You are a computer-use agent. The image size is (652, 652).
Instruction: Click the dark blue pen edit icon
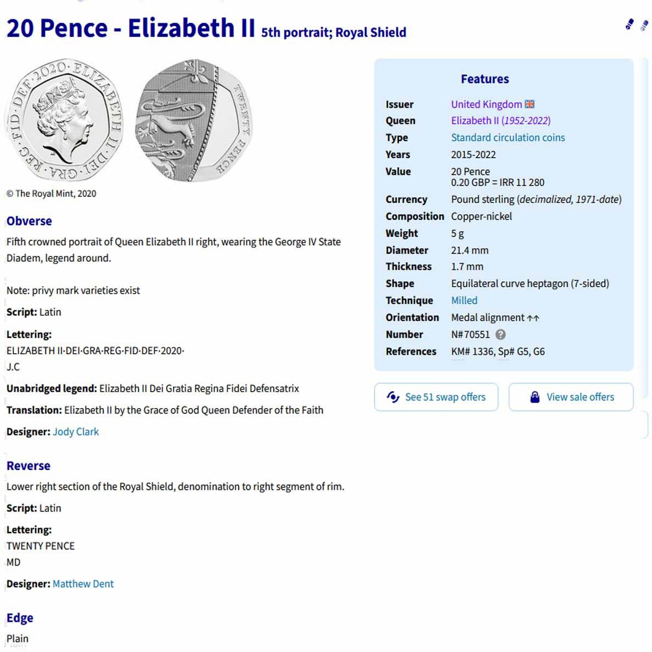coord(629,25)
